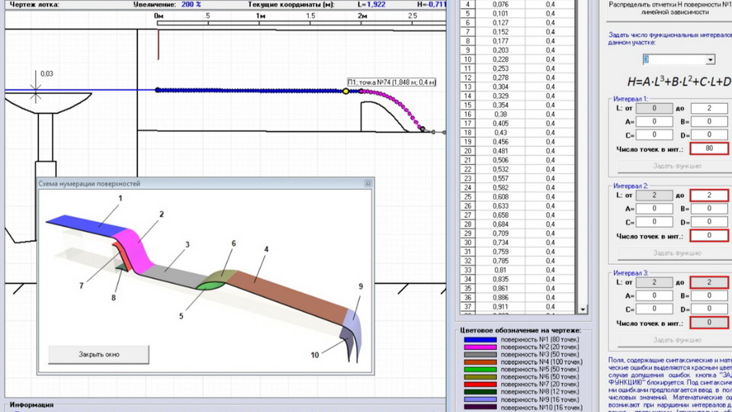Click gray swatch for surface №3
The image size is (732, 412).
point(480,355)
